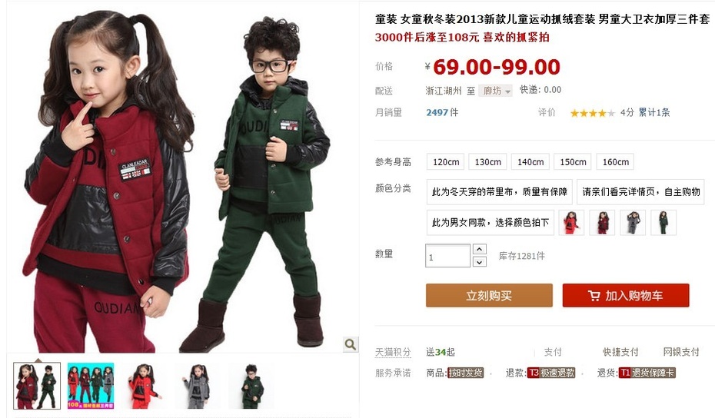Viewport: 715px width, 418px height.
Task: Open the 累计1条 reviews link
Action: pos(654,113)
